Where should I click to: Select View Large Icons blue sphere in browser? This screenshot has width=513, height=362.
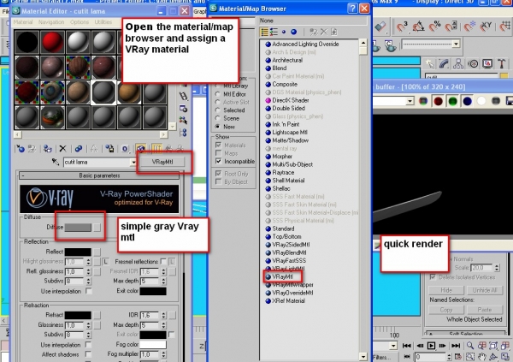click(x=294, y=32)
